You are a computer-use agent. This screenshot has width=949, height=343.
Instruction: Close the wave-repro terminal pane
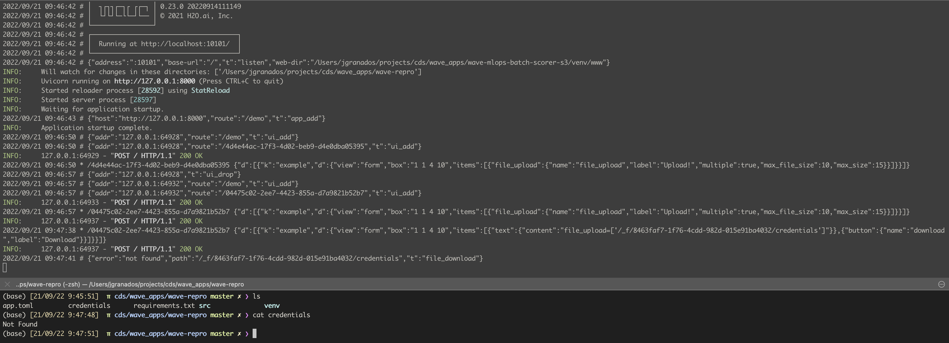[7, 284]
